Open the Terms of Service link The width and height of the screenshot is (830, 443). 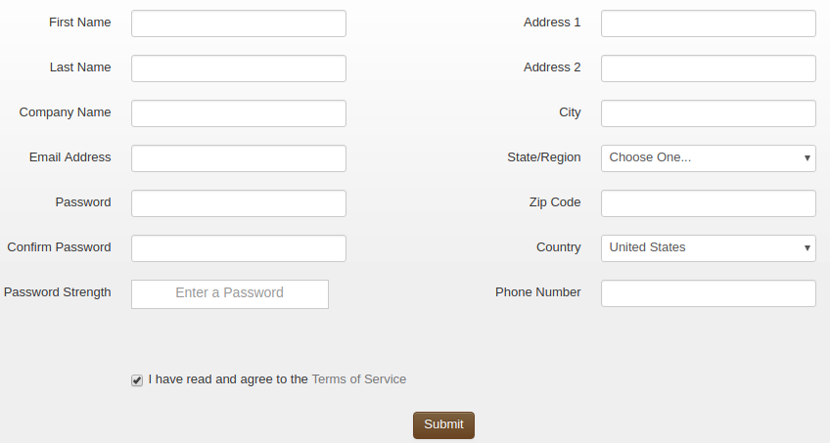(358, 379)
